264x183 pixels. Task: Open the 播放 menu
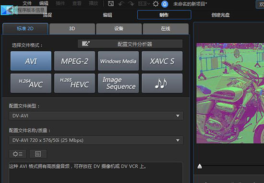pyautogui.click(x=94, y=3)
